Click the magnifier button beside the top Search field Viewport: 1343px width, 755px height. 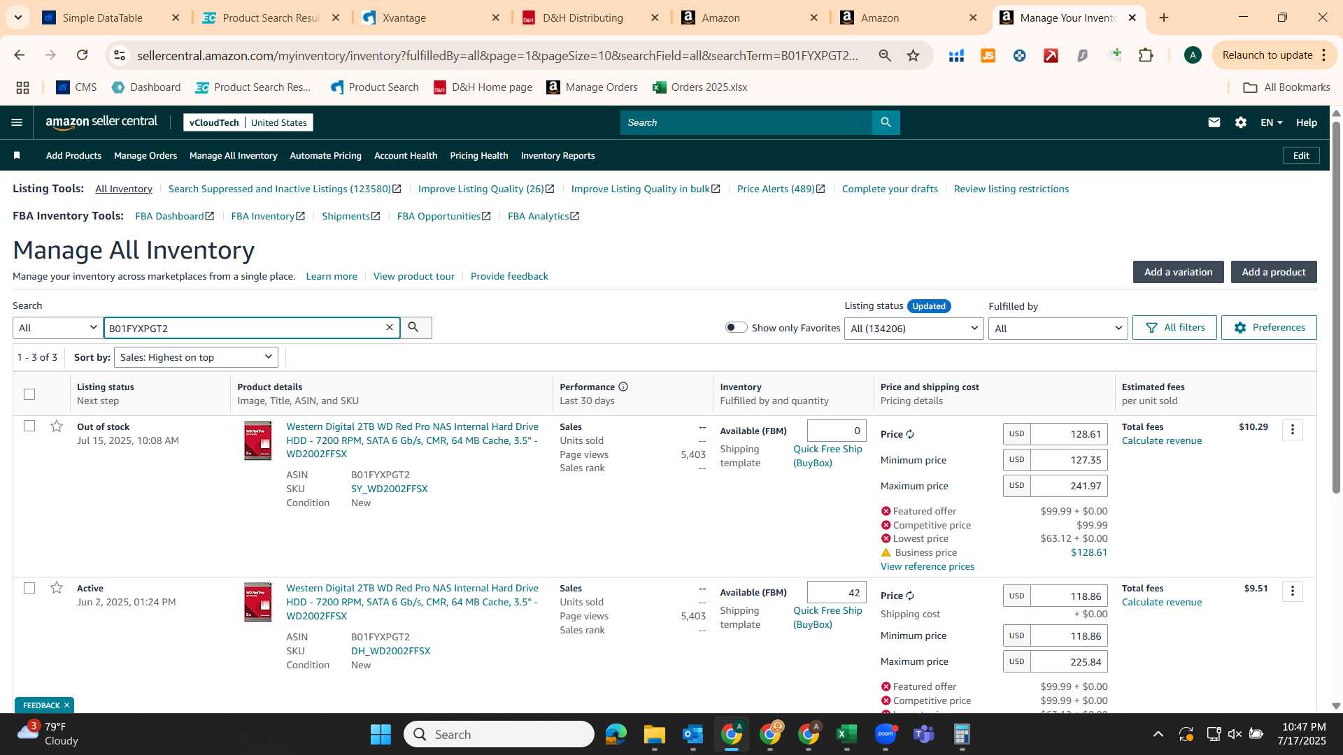click(886, 122)
